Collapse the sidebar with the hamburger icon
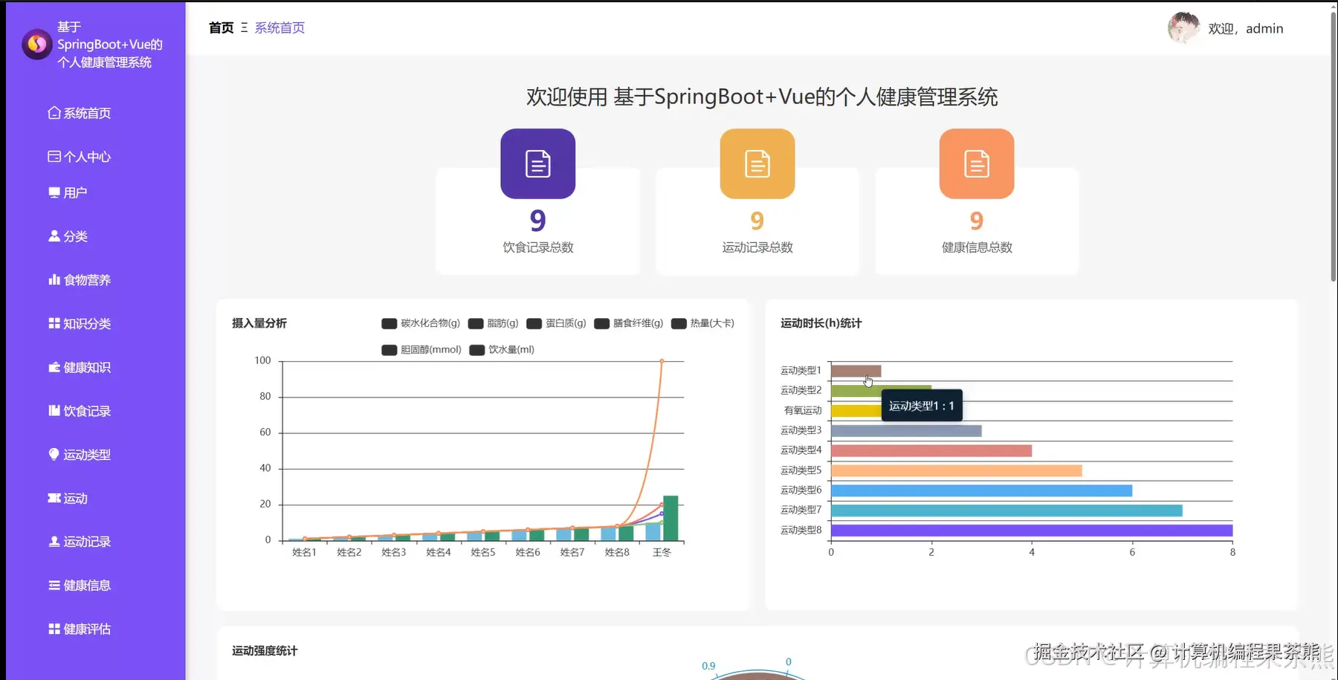The width and height of the screenshot is (1338, 680). pyautogui.click(x=243, y=27)
